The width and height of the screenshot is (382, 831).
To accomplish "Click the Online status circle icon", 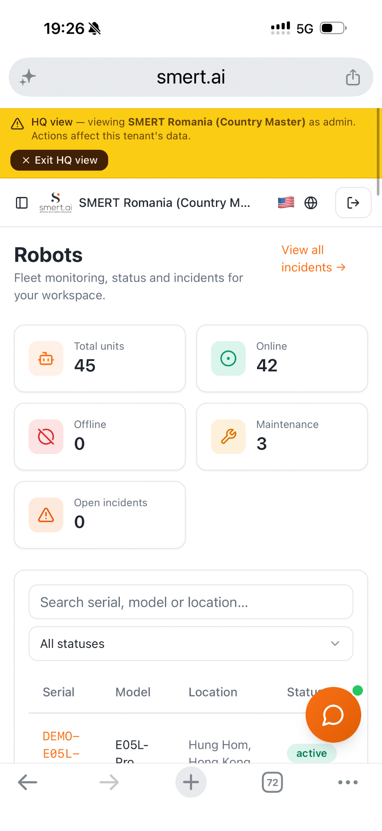I will pyautogui.click(x=228, y=358).
